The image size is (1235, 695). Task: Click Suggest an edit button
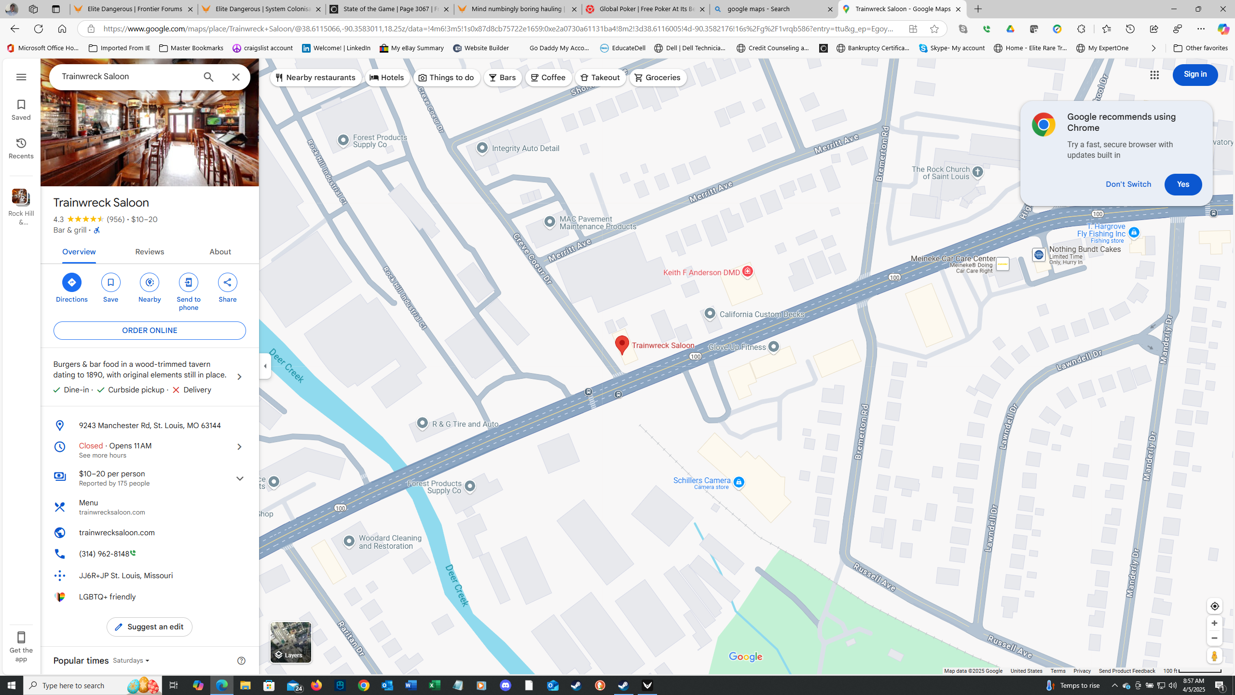coord(150,627)
